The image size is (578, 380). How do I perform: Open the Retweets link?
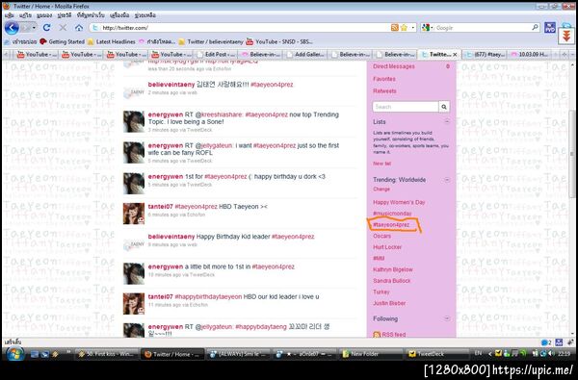point(384,91)
